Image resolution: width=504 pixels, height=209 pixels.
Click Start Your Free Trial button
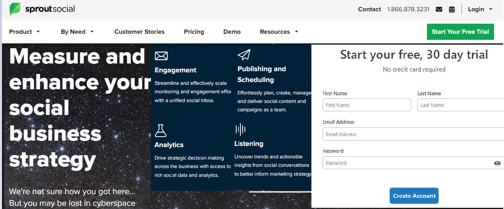click(x=460, y=32)
